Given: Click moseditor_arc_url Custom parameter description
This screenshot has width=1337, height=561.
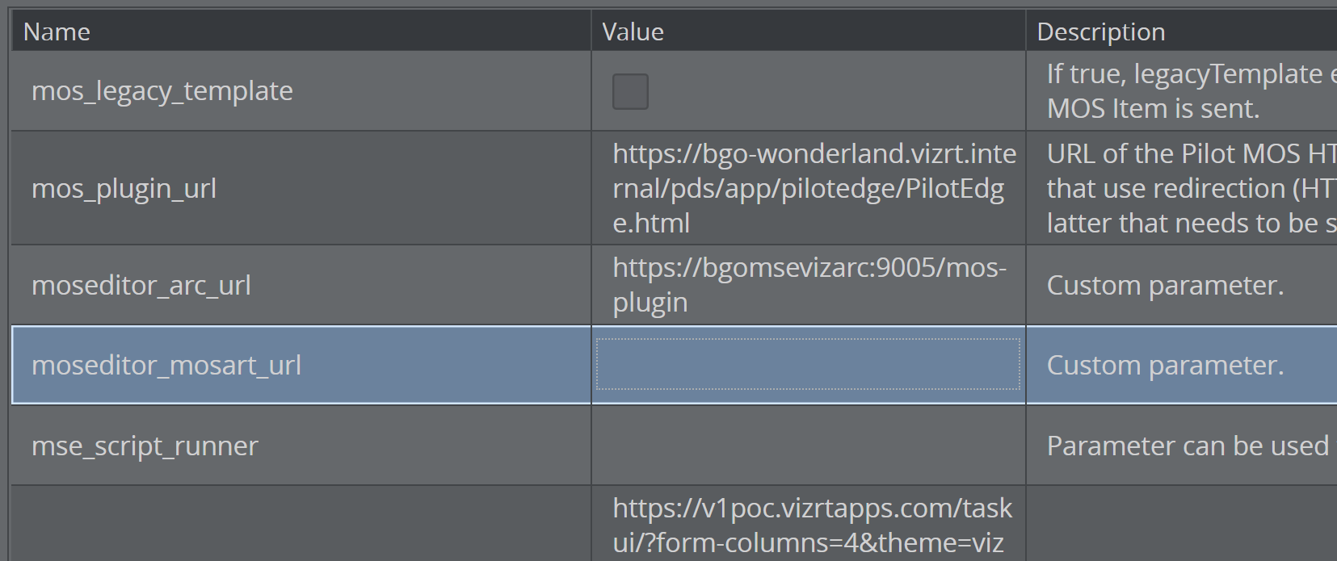Looking at the screenshot, I should [x=1165, y=285].
